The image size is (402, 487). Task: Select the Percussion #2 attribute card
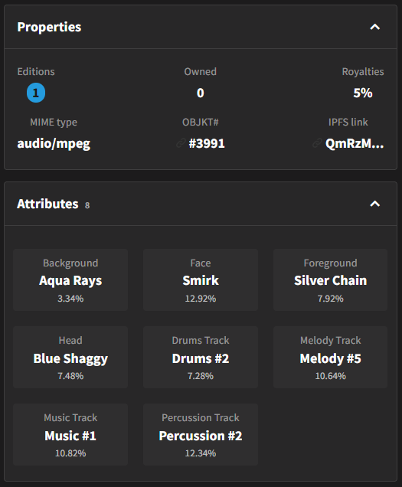pyautogui.click(x=201, y=434)
